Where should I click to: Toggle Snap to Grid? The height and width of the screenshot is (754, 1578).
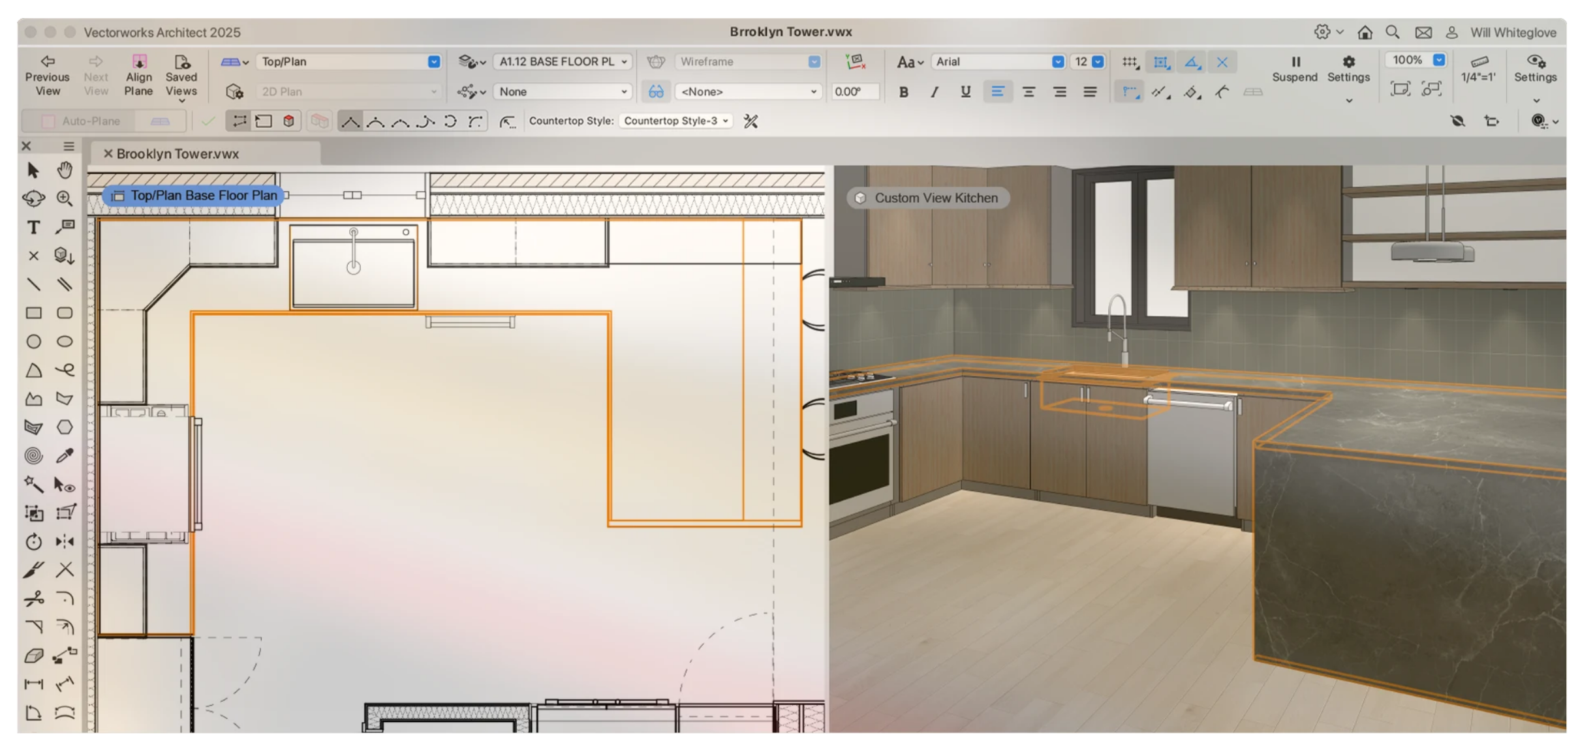point(1131,61)
